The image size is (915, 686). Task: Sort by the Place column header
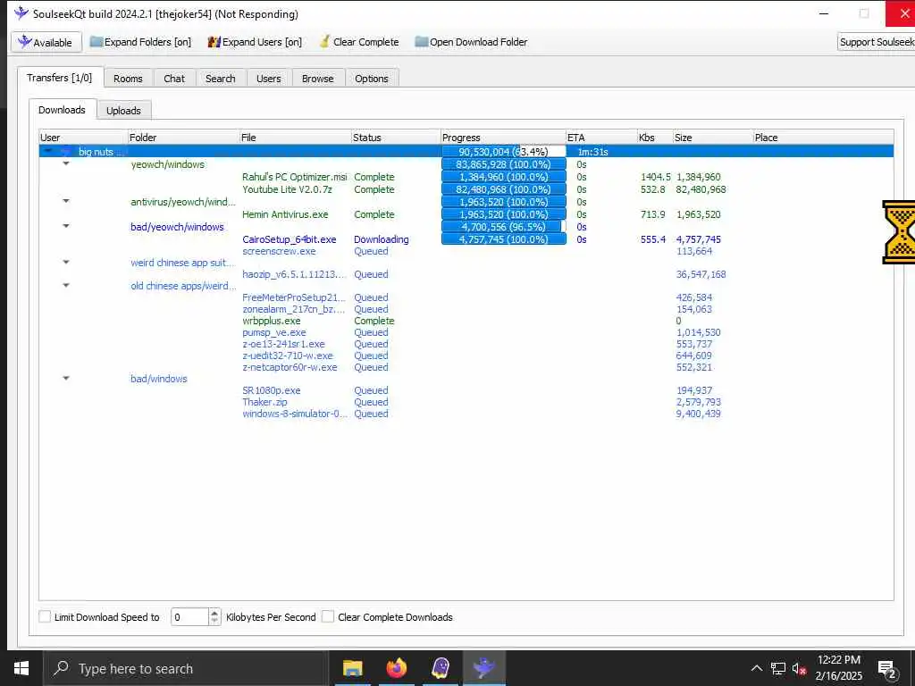pyautogui.click(x=823, y=138)
